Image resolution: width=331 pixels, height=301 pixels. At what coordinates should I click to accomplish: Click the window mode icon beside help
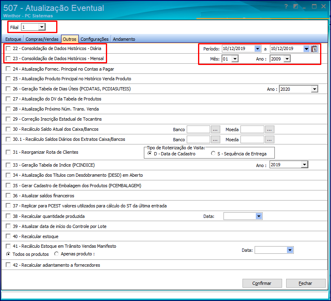[295, 6]
